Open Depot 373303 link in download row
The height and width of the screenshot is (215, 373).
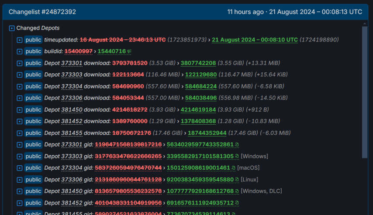[72, 75]
